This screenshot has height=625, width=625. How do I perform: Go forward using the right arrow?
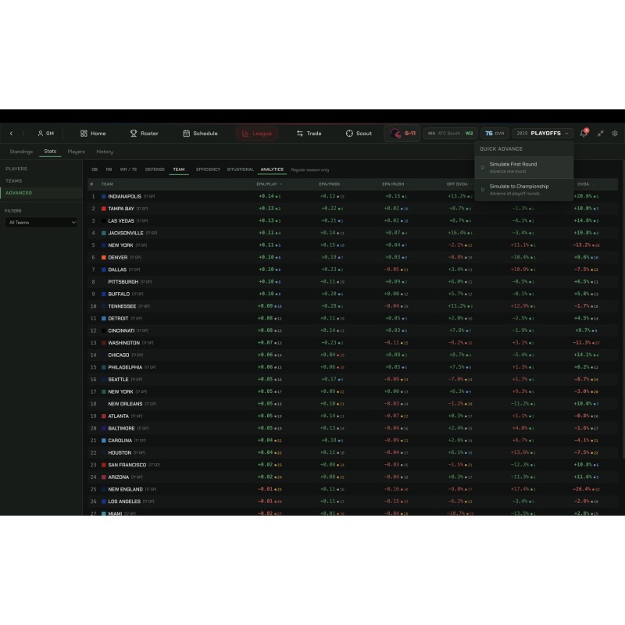pyautogui.click(x=23, y=133)
